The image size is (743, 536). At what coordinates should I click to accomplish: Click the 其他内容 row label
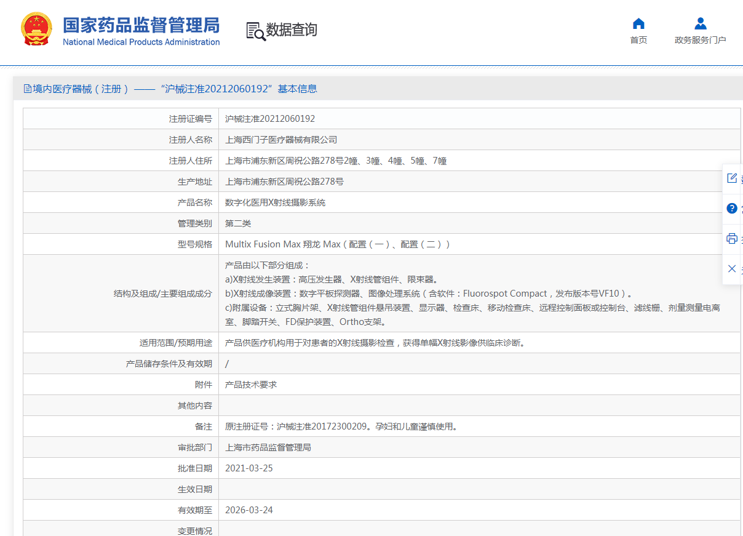coord(195,406)
